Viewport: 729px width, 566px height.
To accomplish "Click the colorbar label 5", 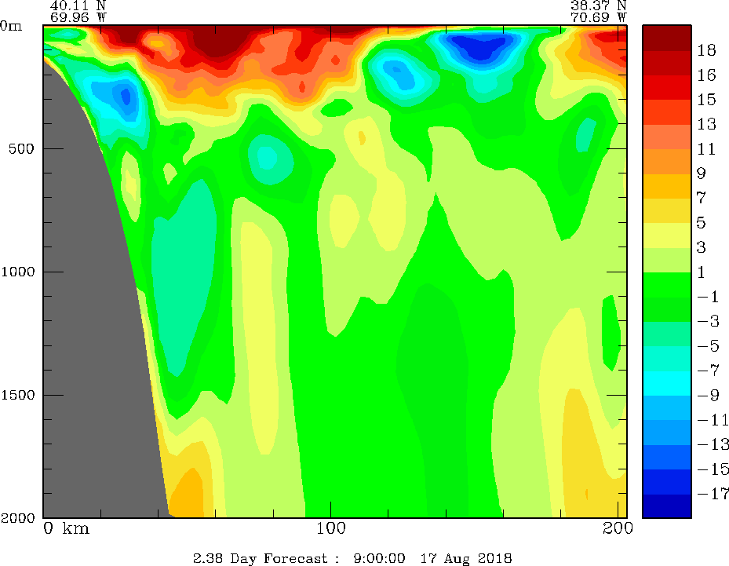I will [702, 223].
